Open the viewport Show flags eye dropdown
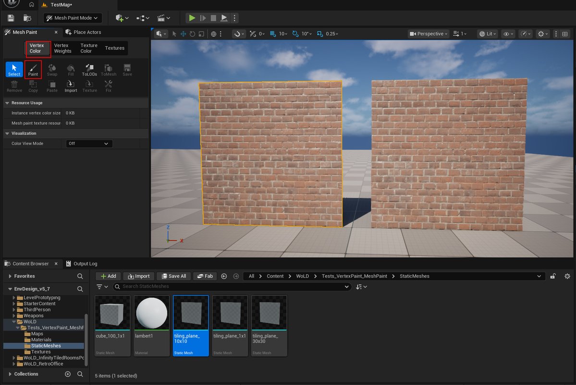This screenshot has height=385, width=576. [508, 34]
